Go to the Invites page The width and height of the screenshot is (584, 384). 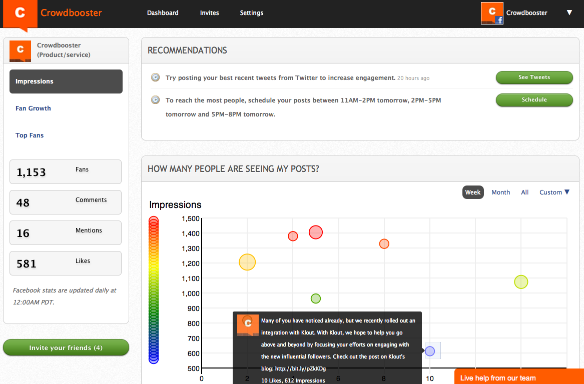pos(209,12)
